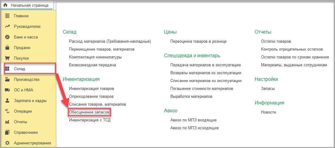Select the Главное hamburger menu icon
The image size is (335, 148).
click(8, 16)
